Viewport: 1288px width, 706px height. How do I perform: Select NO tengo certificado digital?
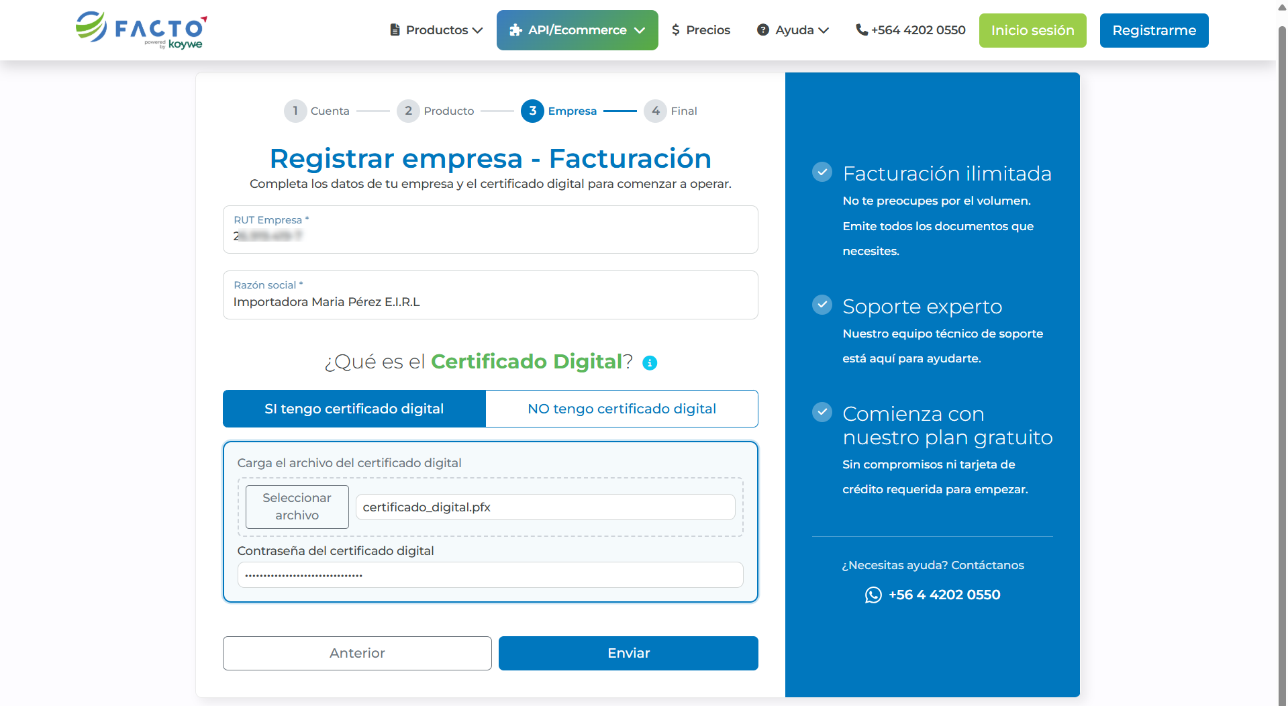coord(622,409)
